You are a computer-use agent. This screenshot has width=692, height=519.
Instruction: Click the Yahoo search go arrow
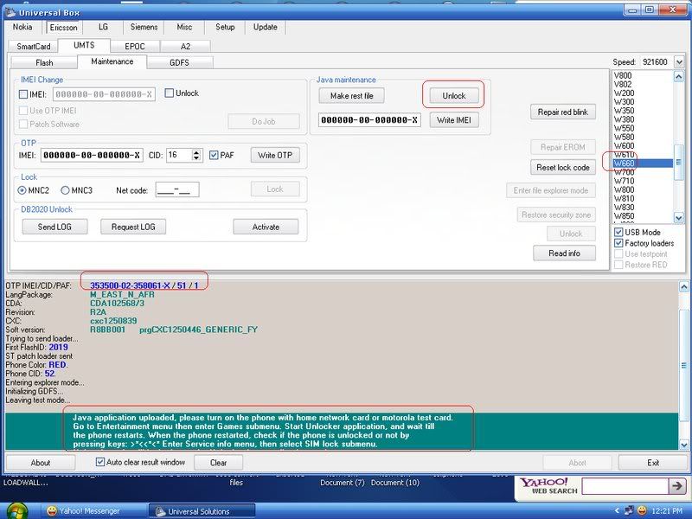coord(677,486)
